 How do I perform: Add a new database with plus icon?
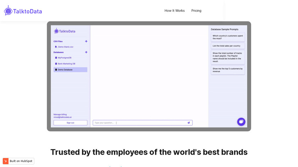coord(86,52)
